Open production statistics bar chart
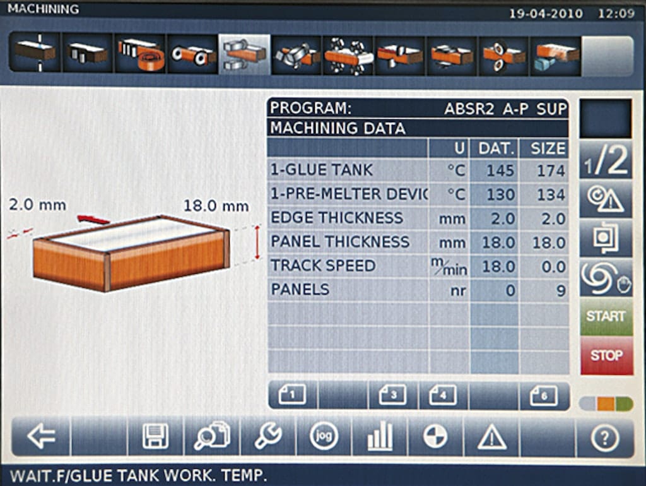The width and height of the screenshot is (646, 486). click(380, 436)
